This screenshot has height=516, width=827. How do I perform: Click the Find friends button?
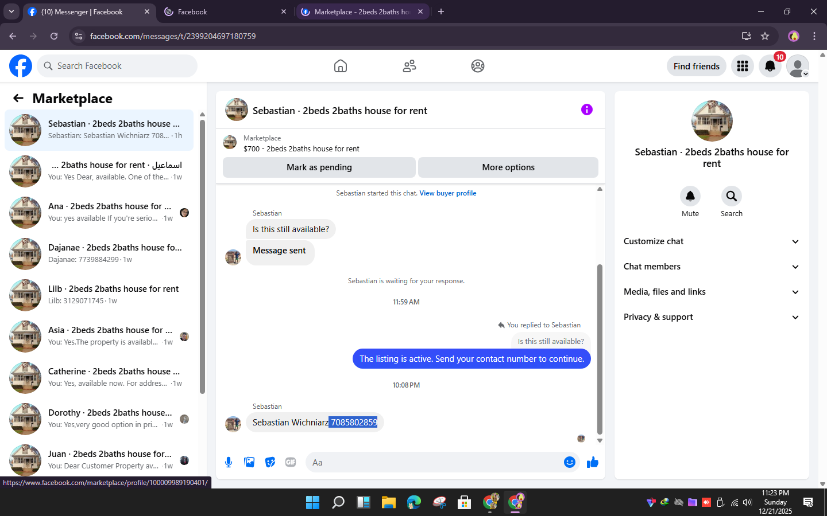click(x=697, y=66)
